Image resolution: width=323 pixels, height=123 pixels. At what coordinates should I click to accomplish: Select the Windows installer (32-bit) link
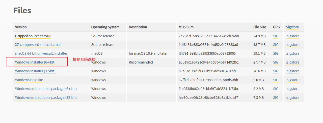coord(35,71)
